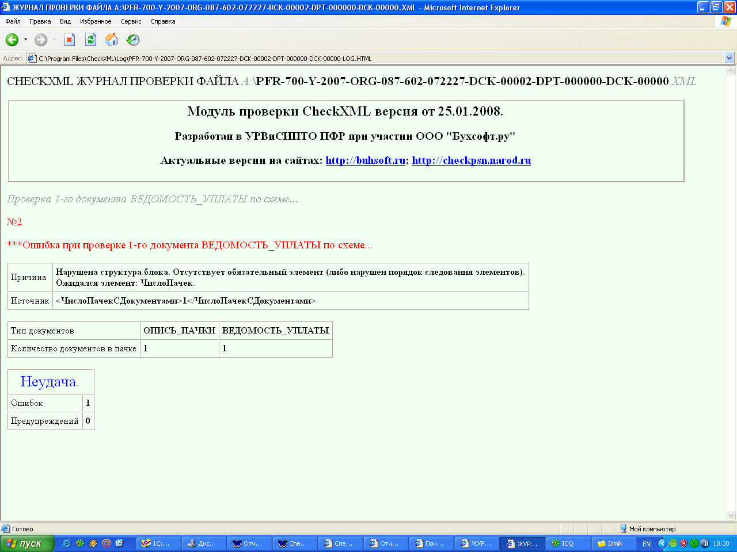
Task: Open the Вид menu
Action: (x=66, y=21)
